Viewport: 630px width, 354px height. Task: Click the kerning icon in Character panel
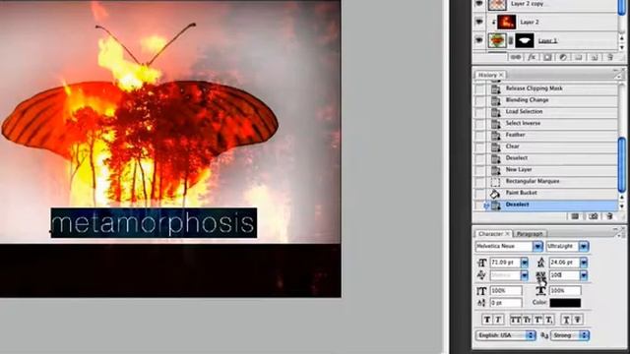481,275
